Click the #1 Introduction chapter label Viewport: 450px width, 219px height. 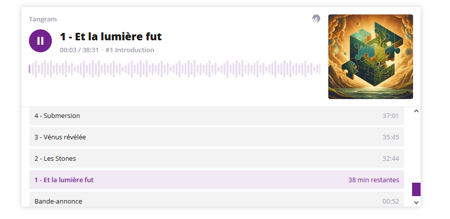130,50
